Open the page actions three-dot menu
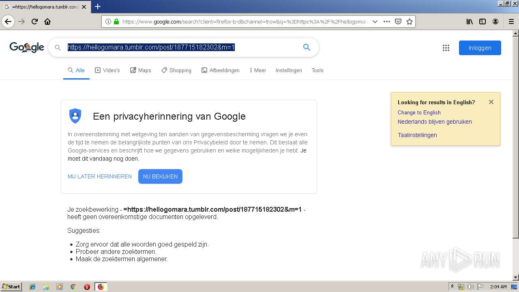 point(387,21)
